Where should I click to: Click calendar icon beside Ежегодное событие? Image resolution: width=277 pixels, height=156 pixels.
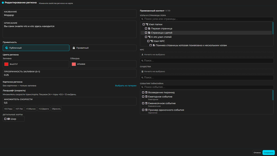(146, 97)
